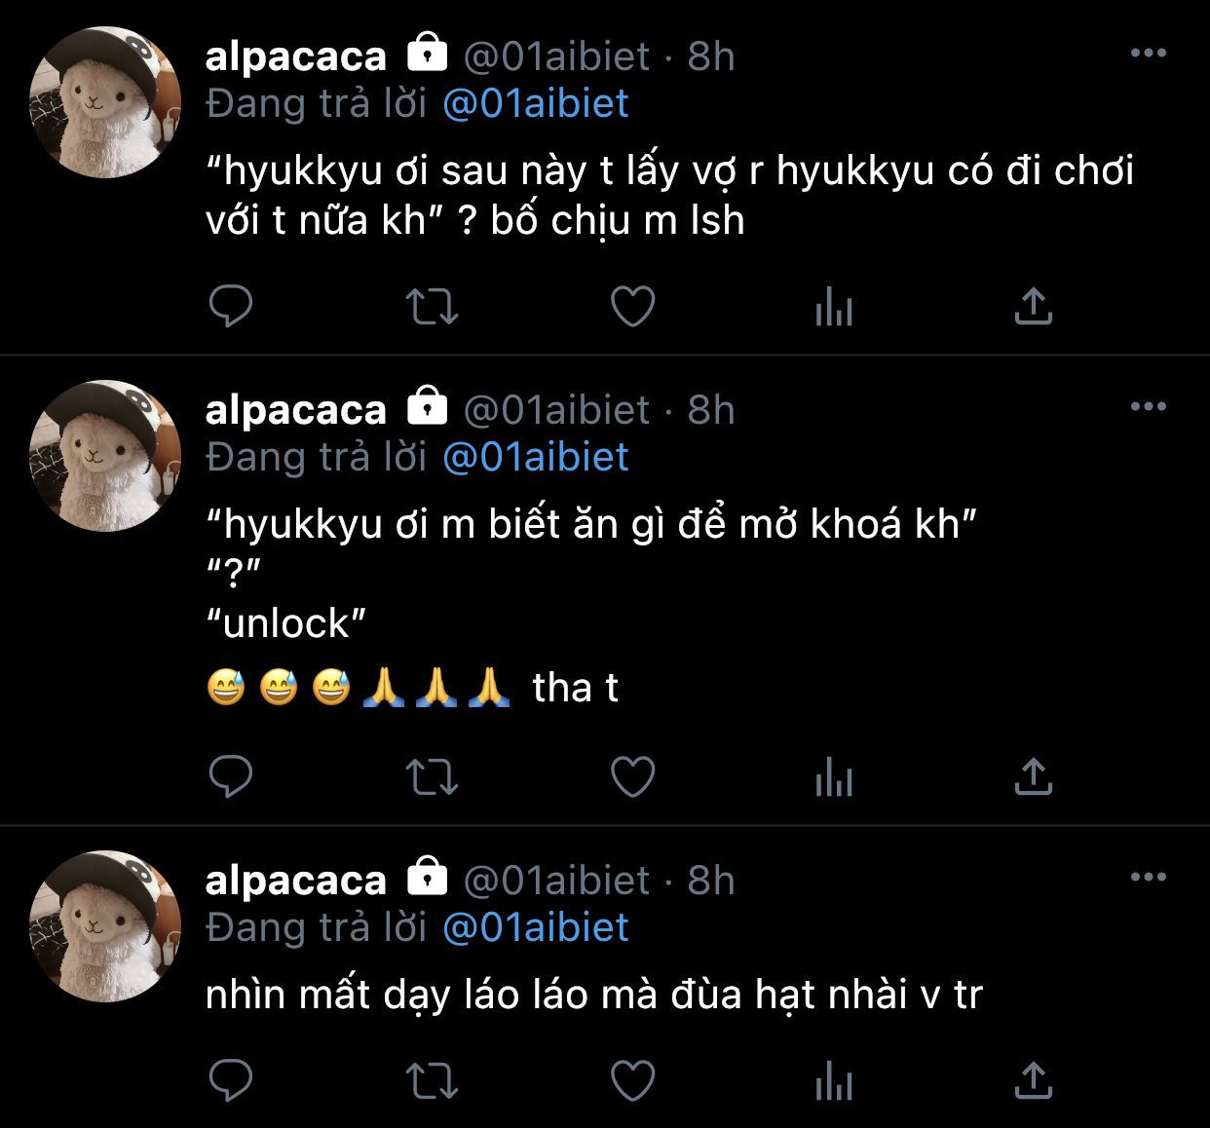Open more options on the unlock tweet
This screenshot has height=1128, width=1210.
tap(1148, 407)
